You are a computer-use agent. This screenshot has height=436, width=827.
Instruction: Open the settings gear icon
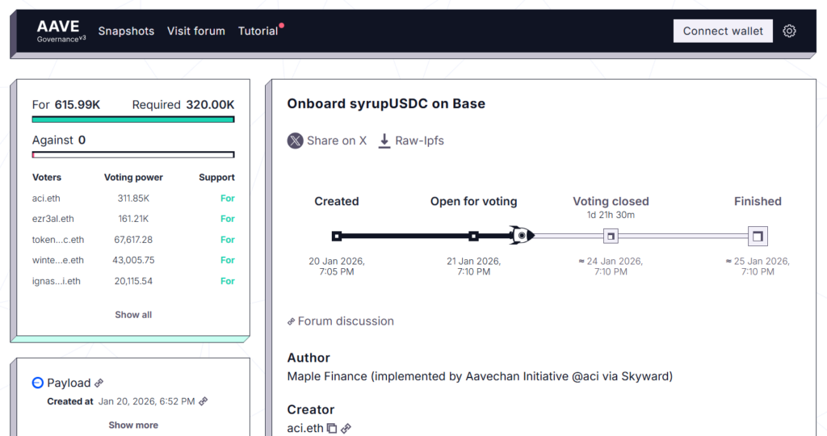pyautogui.click(x=789, y=31)
